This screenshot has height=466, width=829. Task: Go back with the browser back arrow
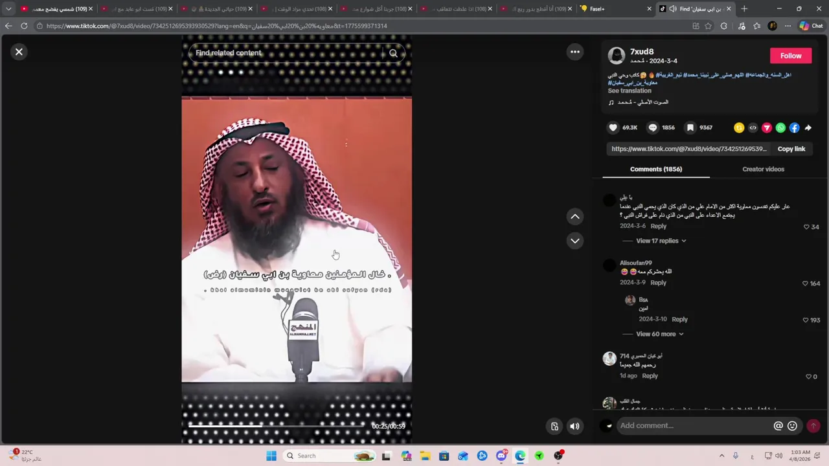(x=8, y=26)
